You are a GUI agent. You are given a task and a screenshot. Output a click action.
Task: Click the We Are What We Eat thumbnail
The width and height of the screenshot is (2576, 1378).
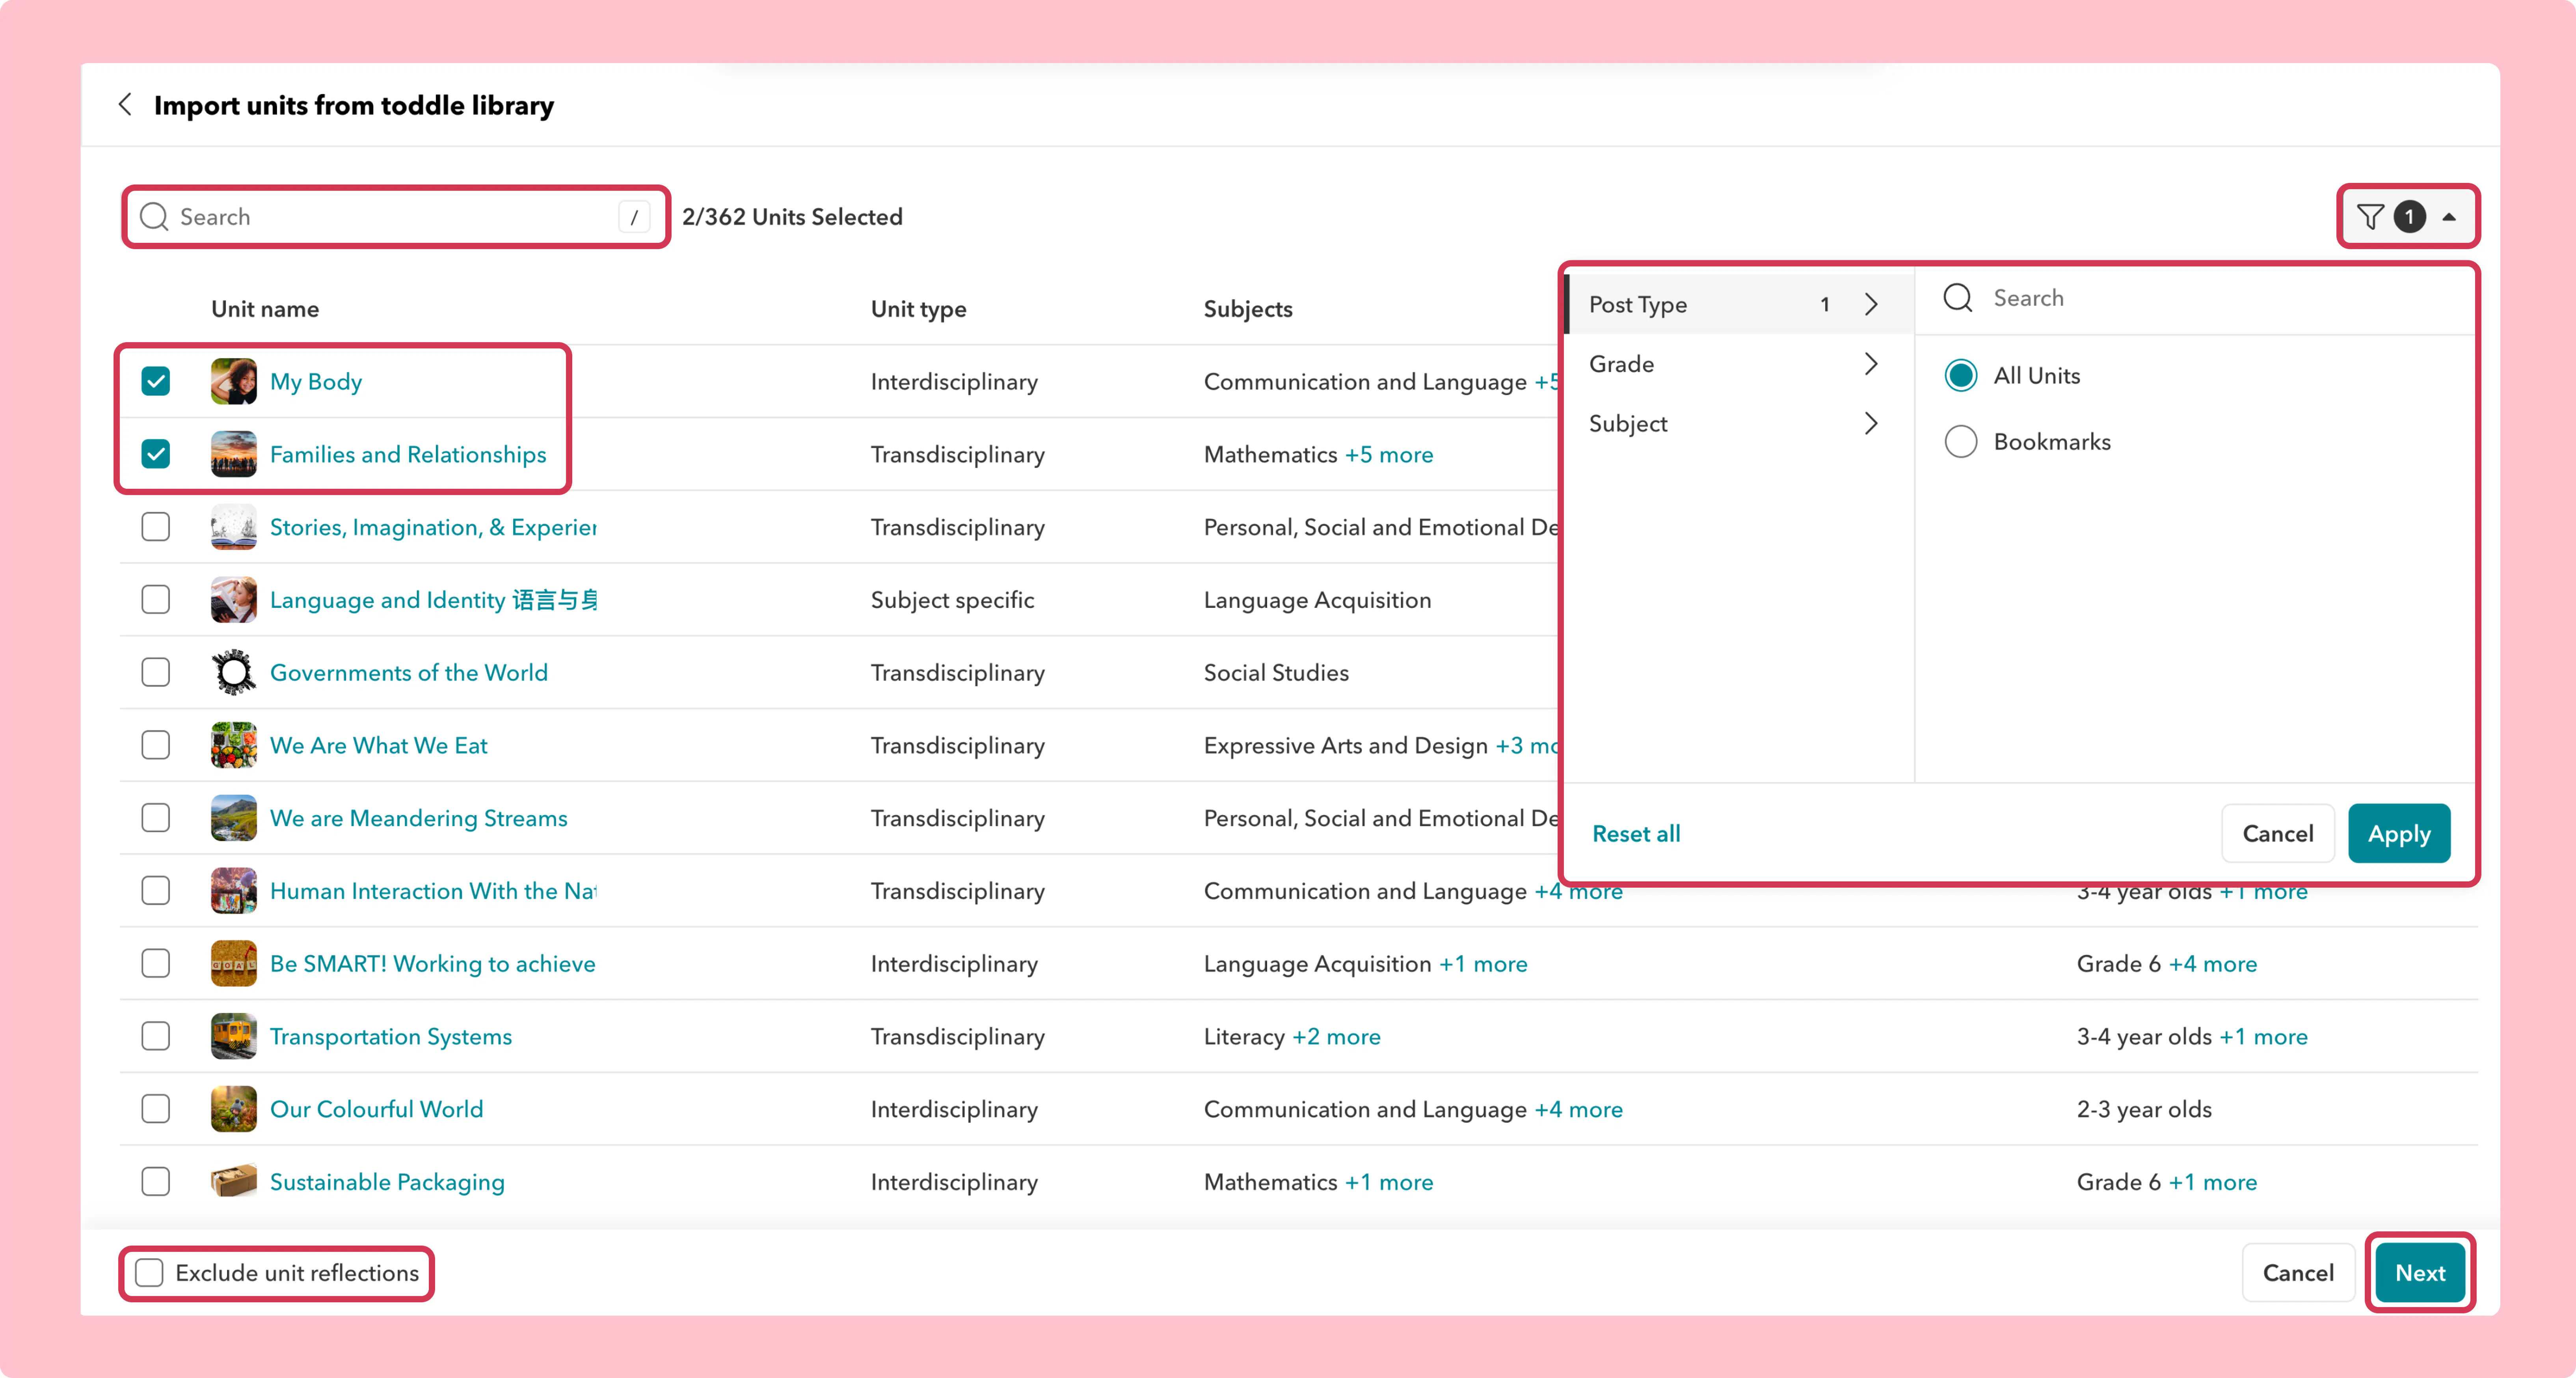[x=234, y=745]
